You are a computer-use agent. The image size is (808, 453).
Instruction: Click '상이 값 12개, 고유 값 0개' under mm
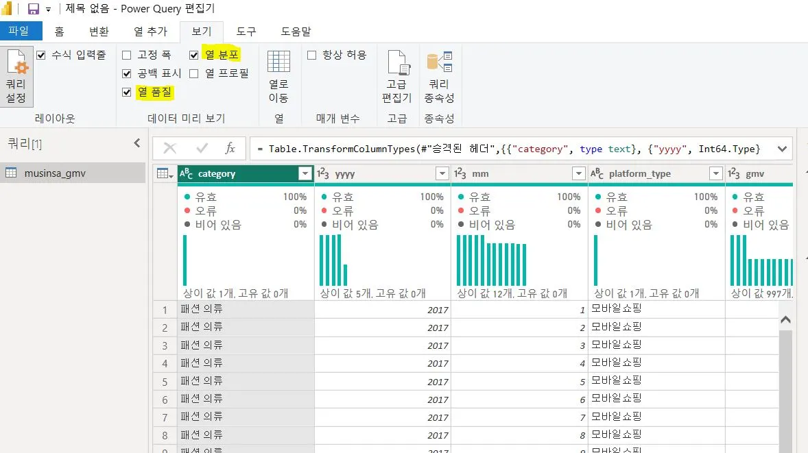[x=512, y=293]
